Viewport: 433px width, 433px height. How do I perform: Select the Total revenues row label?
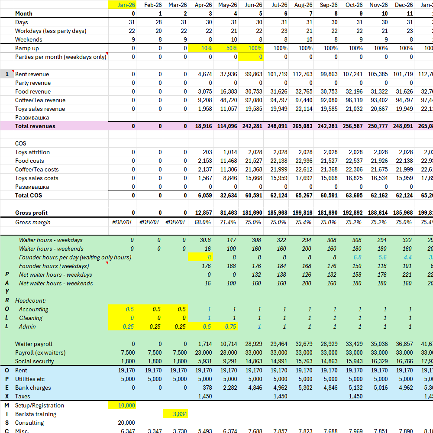point(35,126)
